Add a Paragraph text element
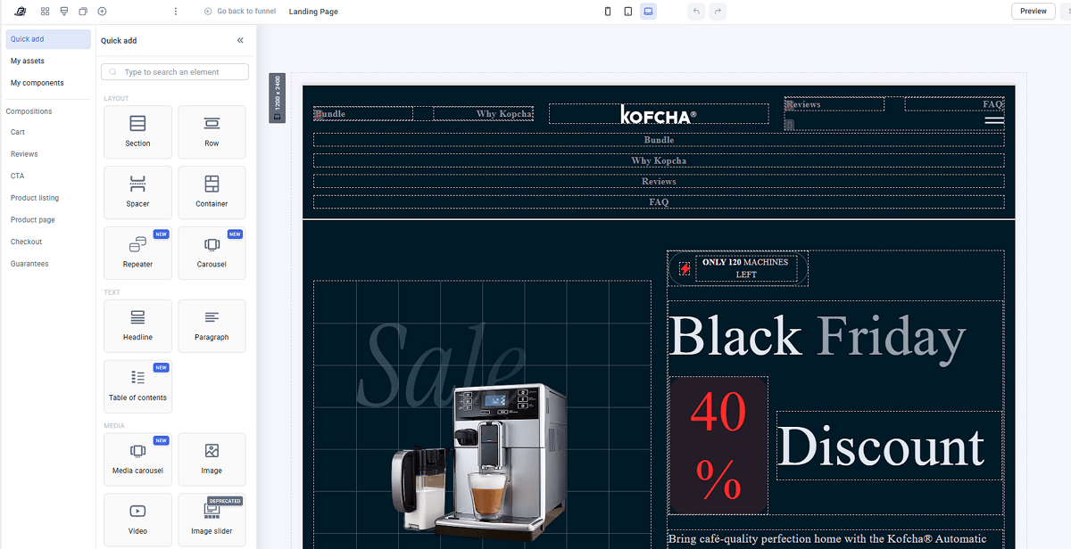This screenshot has width=1071, height=549. tap(212, 326)
